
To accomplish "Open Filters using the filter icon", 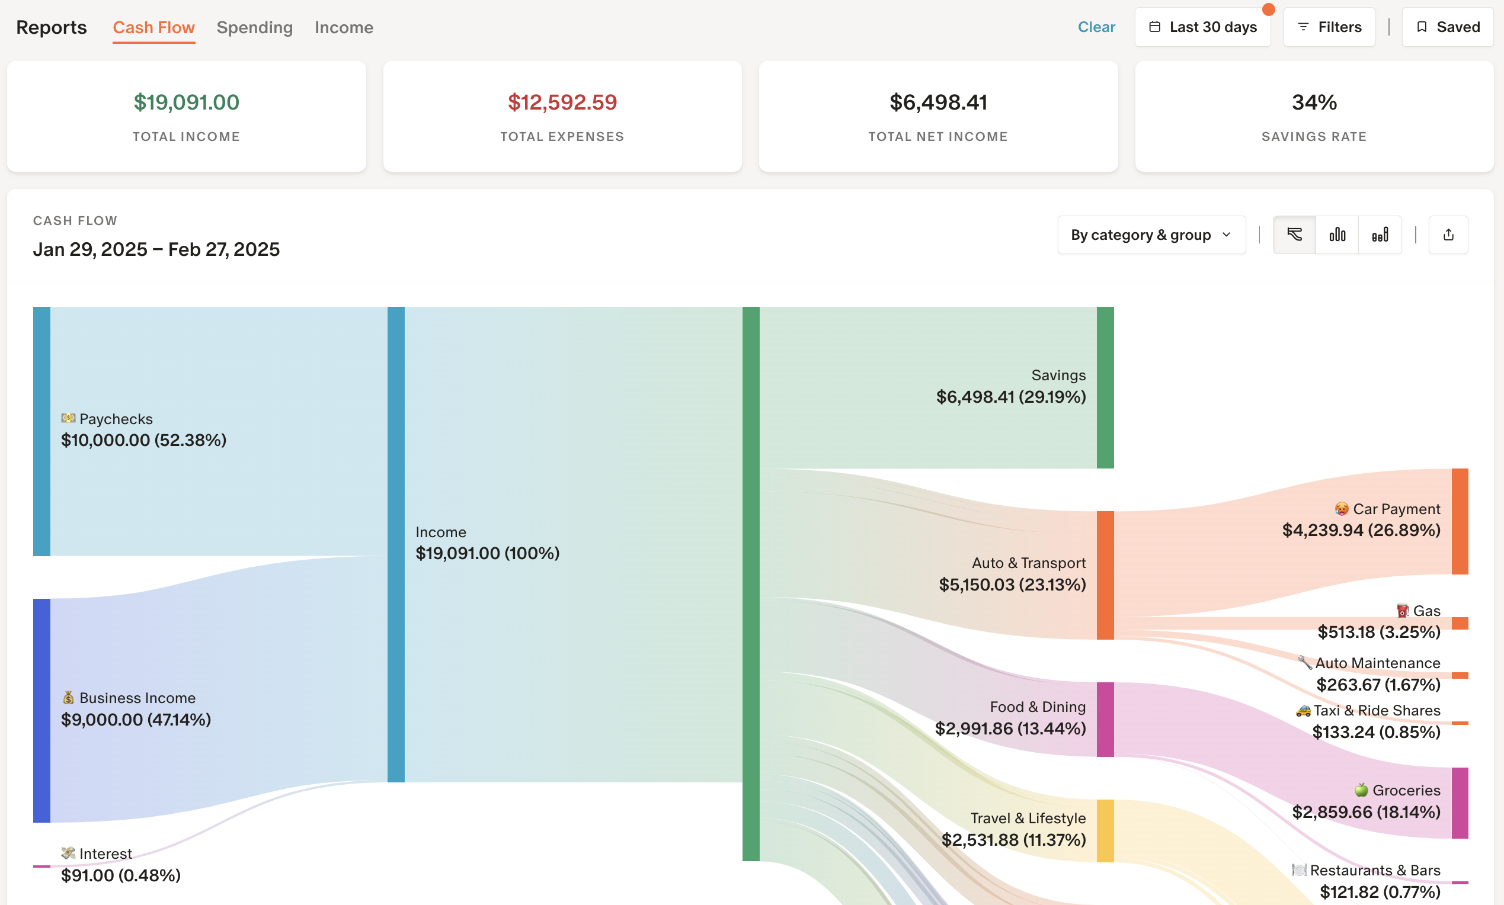I will click(x=1304, y=26).
